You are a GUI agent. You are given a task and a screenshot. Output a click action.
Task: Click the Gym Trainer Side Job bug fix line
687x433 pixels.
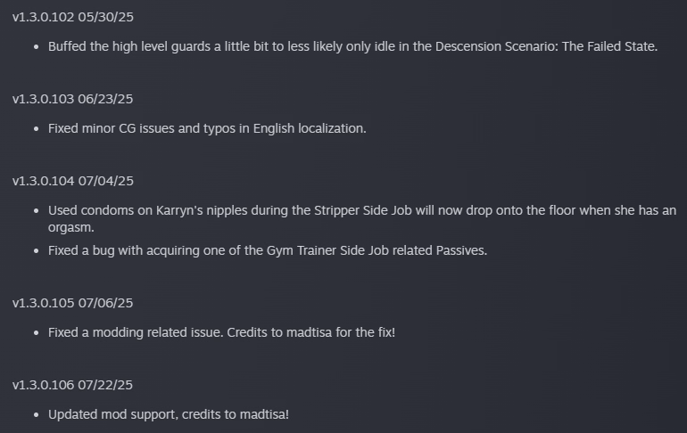[x=268, y=250]
